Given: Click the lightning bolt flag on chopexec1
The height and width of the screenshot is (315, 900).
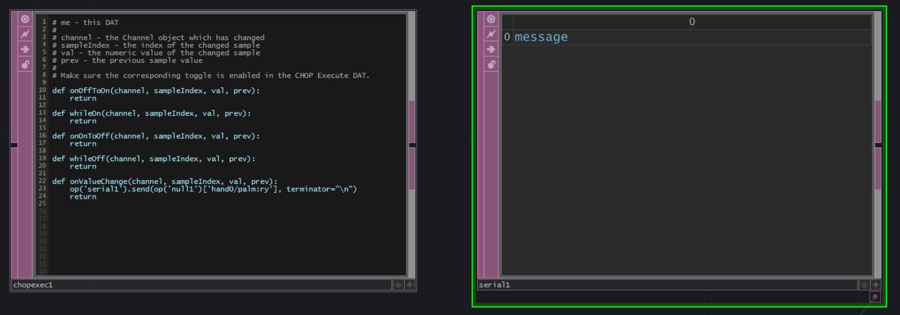Looking at the screenshot, I should 25,34.
